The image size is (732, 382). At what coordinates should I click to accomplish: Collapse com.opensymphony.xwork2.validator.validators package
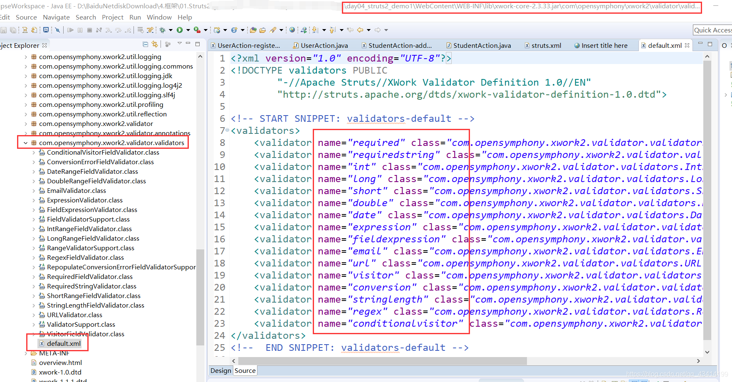[x=26, y=143]
